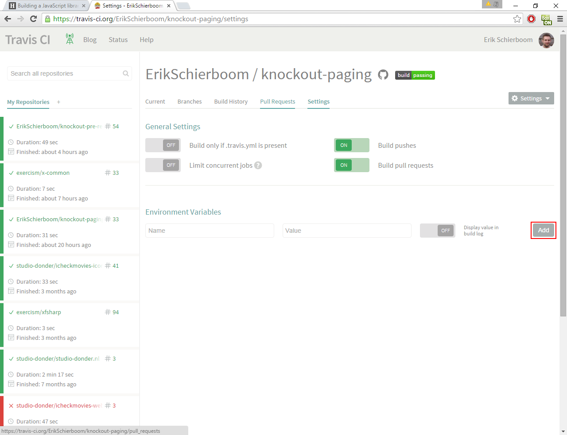Image resolution: width=567 pixels, height=435 pixels.
Task: Click the environment variable Value field
Action: 347,231
